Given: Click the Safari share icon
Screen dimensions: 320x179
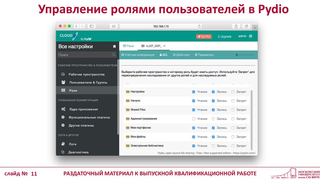Looking at the screenshot, I should click(236, 27).
